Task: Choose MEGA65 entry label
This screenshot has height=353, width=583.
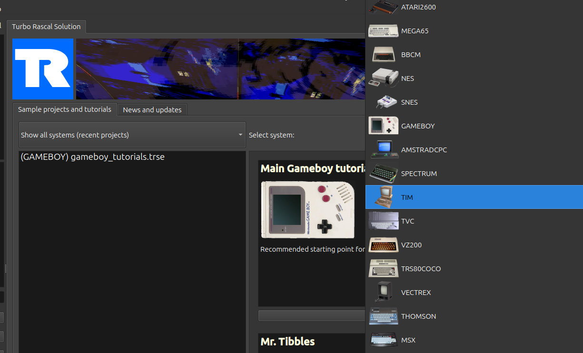Action: tap(415, 31)
